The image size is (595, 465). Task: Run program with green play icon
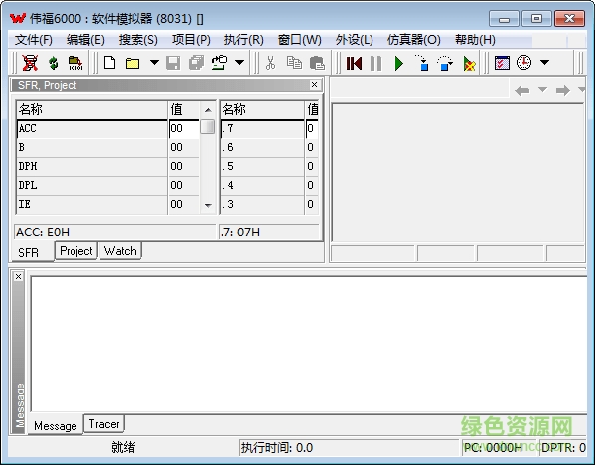[x=398, y=63]
